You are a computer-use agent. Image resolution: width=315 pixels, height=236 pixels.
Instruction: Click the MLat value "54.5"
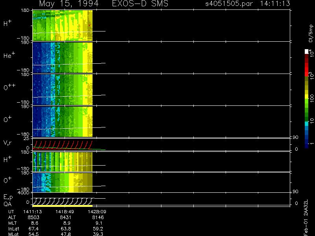[x=33, y=234]
